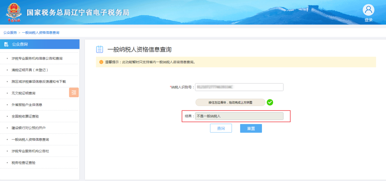
Task: Click the 重置 button
Action: [x=251, y=128]
